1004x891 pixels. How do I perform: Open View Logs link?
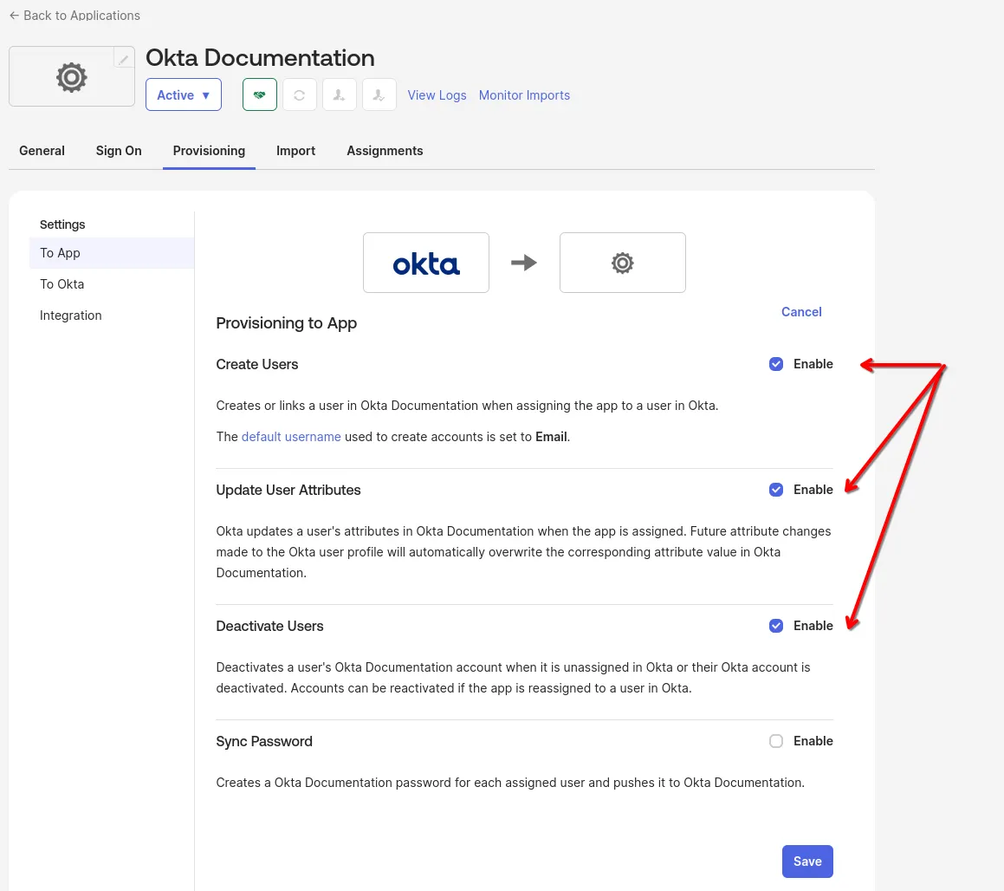pos(437,94)
